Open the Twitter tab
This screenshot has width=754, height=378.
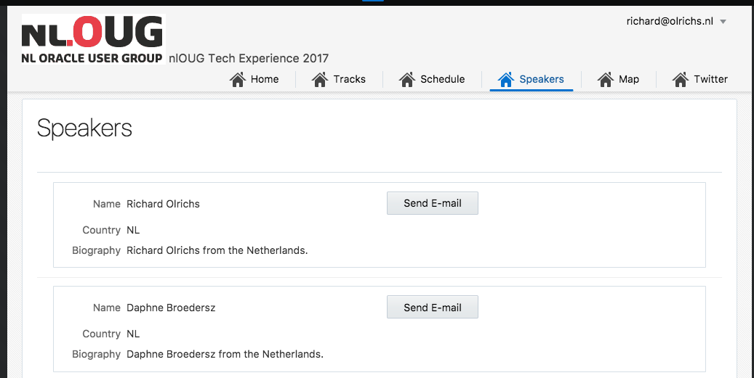pyautogui.click(x=710, y=79)
